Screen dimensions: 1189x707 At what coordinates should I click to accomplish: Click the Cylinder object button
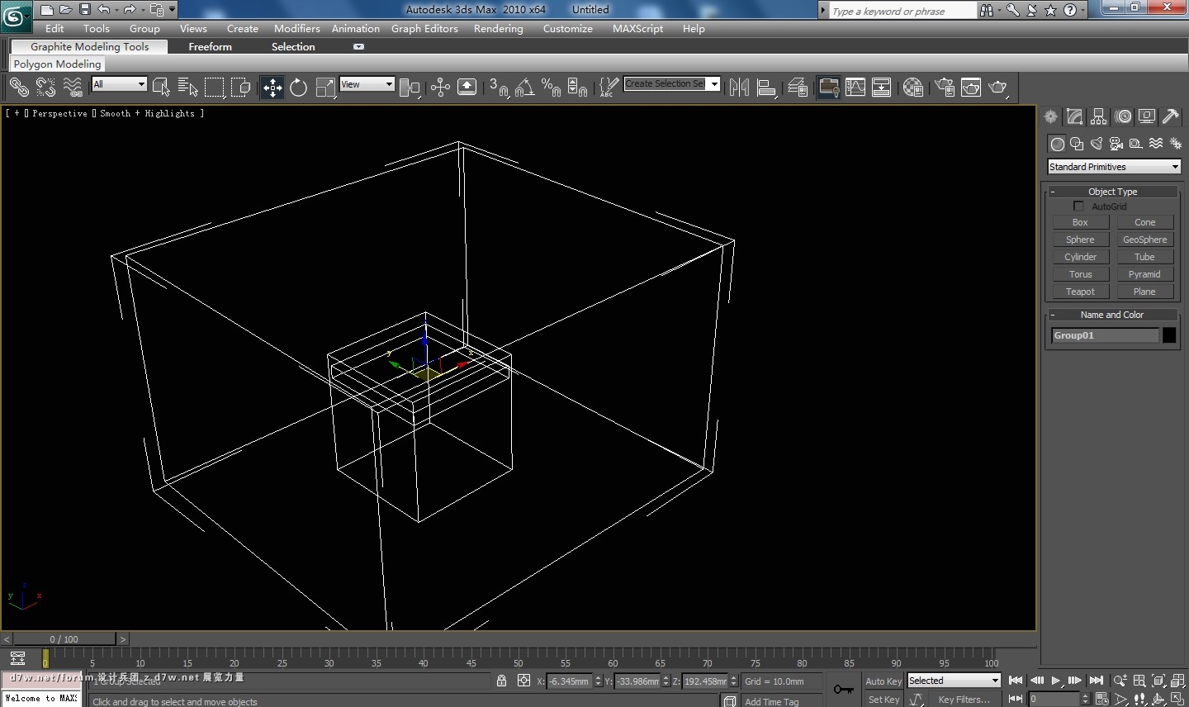1080,257
